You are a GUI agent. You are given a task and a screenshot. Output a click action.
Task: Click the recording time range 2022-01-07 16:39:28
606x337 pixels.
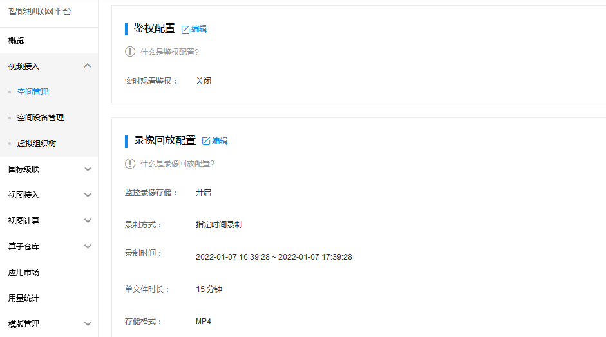pyautogui.click(x=274, y=257)
